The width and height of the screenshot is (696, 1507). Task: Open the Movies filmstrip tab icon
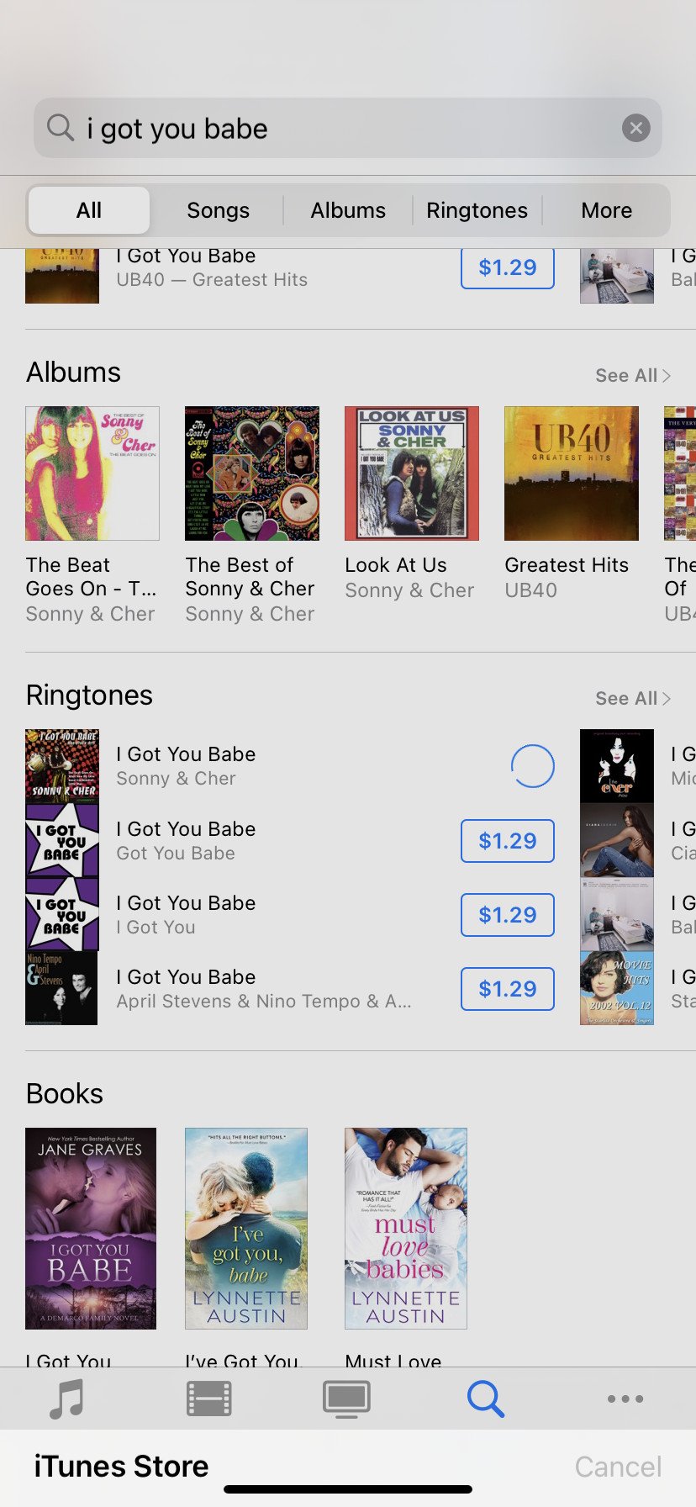[208, 1399]
